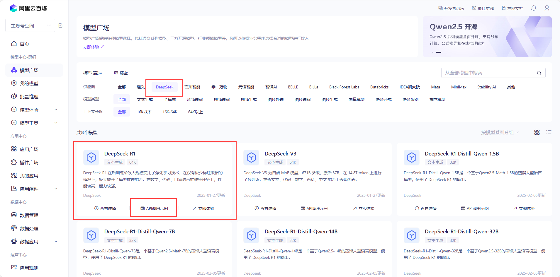The width and height of the screenshot is (560, 277).
Task: Expand 模型工具 sidebar section
Action: pyautogui.click(x=34, y=123)
